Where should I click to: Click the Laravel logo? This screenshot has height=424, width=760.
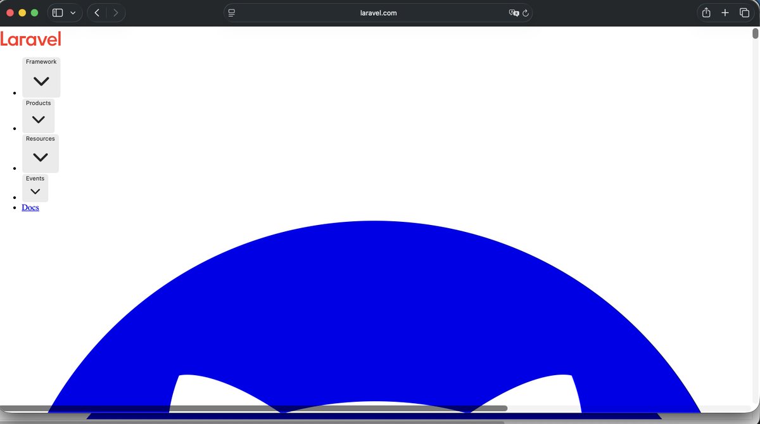click(x=31, y=39)
